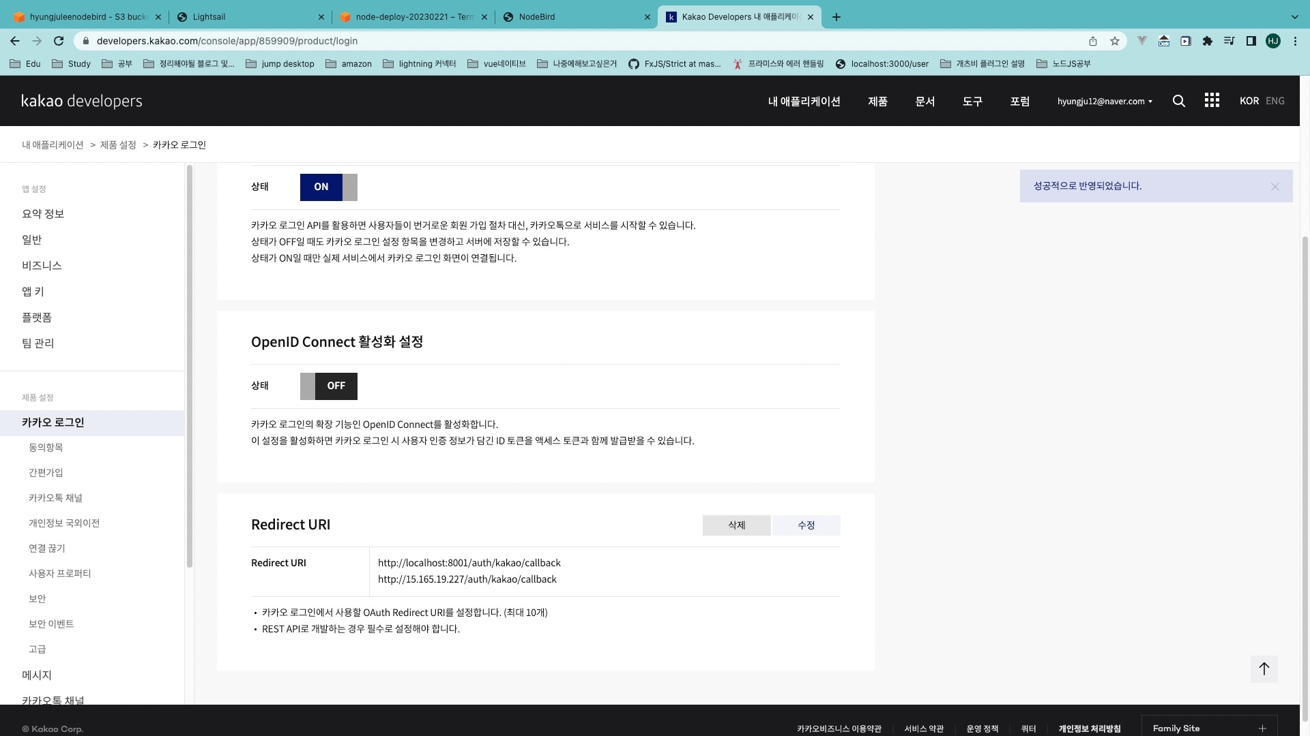Click 수정 button for Redirect URI
1310x736 pixels.
click(x=806, y=525)
